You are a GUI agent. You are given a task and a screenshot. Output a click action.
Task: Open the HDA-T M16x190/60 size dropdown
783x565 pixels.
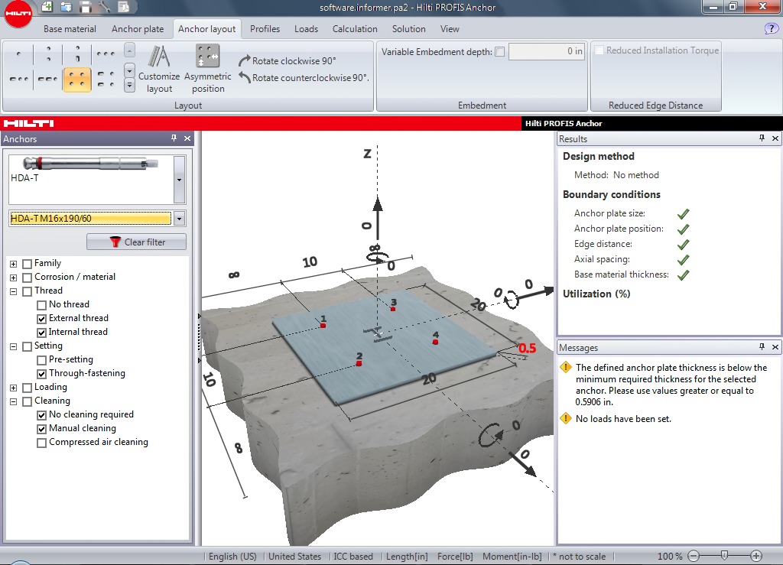(x=179, y=218)
